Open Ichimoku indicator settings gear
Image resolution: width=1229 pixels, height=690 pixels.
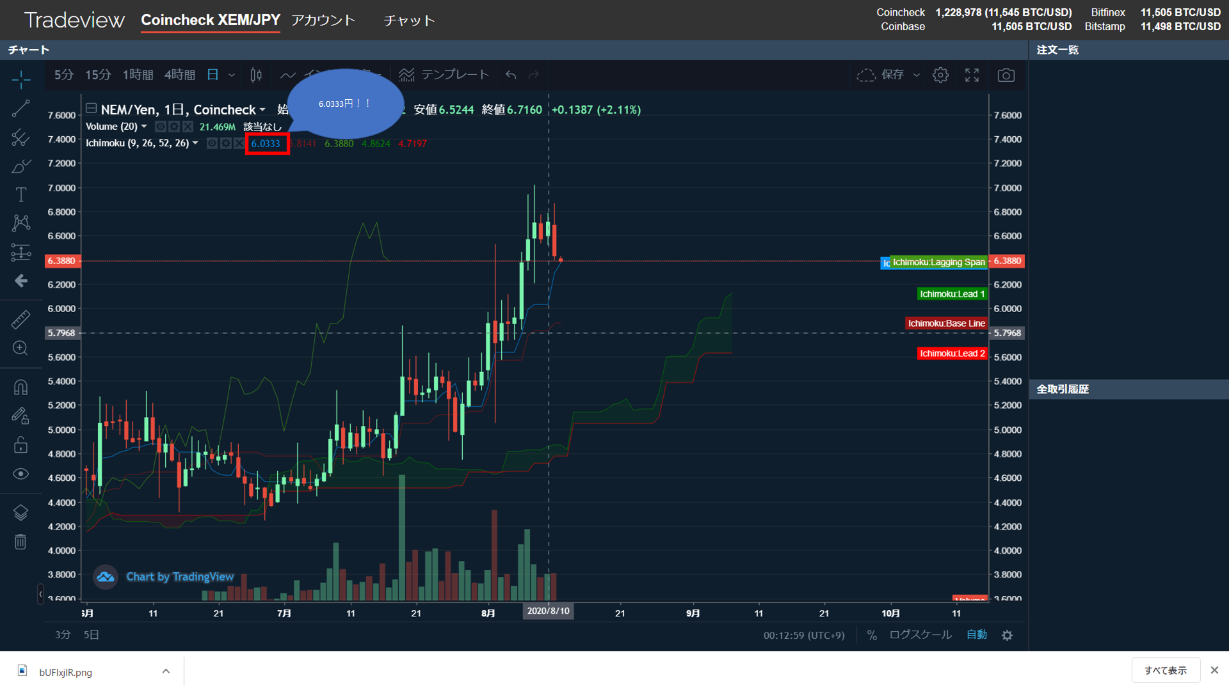click(x=225, y=143)
